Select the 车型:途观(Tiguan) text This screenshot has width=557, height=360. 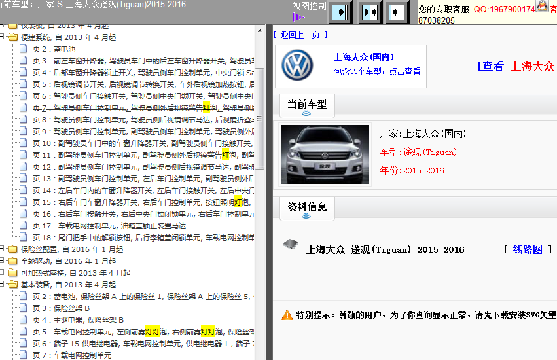(418, 153)
